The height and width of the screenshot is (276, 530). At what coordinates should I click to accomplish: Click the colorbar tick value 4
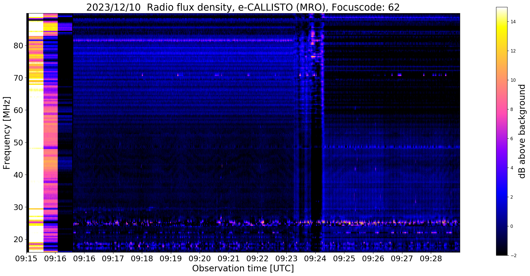(x=511, y=168)
